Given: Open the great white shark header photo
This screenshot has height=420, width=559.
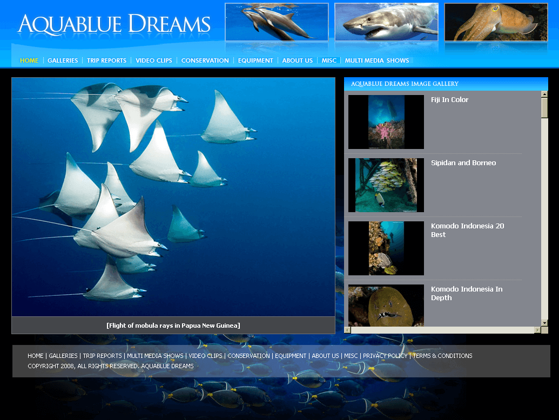Looking at the screenshot, I should tap(387, 22).
